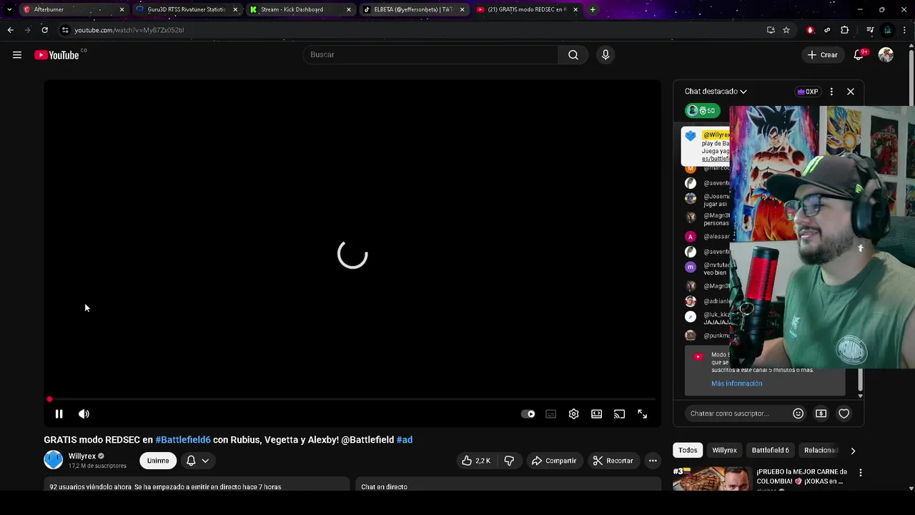Screen dimensions: 915x515
Task: Open the chat emoji picker
Action: [x=798, y=413]
